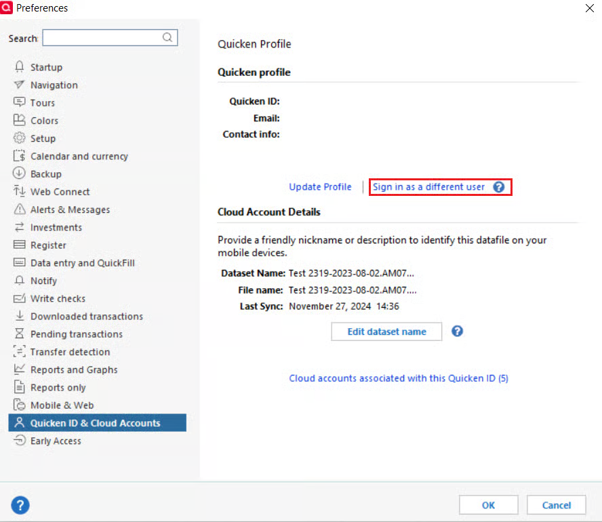The height and width of the screenshot is (522, 602).
Task: Click the Setup gear icon
Action: tap(19, 138)
